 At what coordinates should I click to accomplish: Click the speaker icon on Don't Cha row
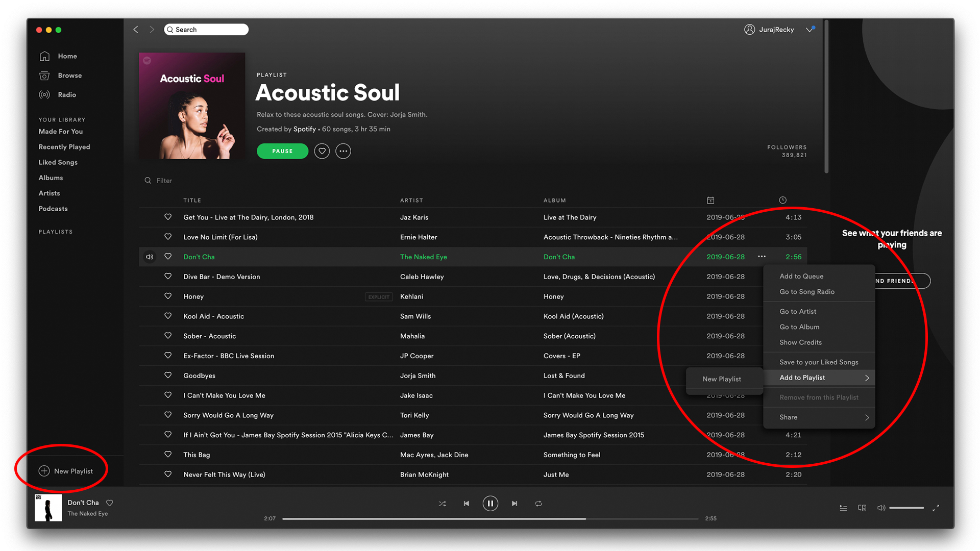[x=150, y=257]
